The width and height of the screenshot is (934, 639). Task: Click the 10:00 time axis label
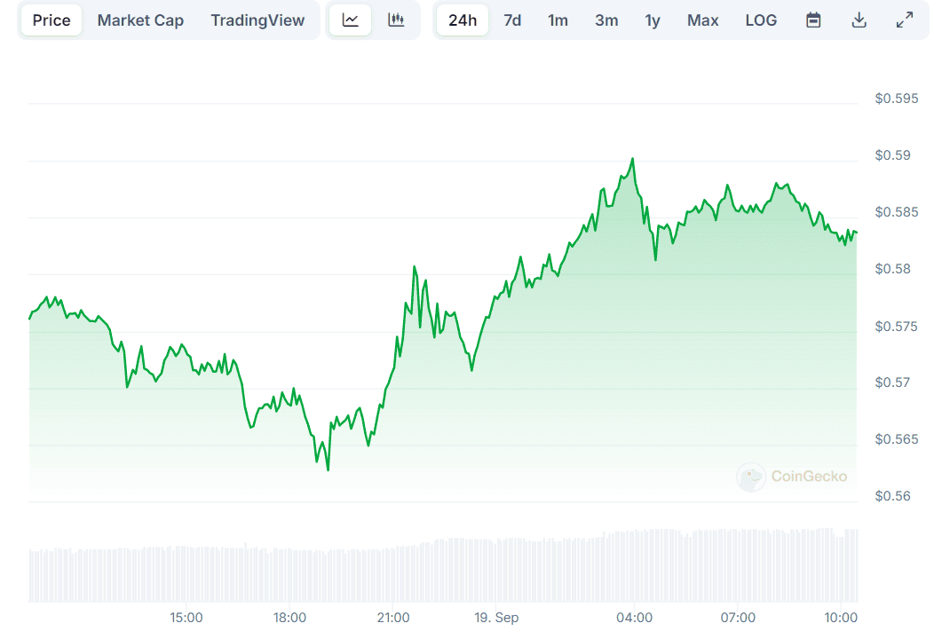[841, 618]
